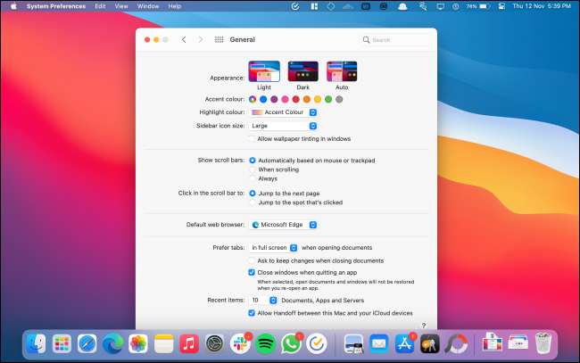
Task: Select When scrolling scroll bar option
Action: (x=253, y=169)
